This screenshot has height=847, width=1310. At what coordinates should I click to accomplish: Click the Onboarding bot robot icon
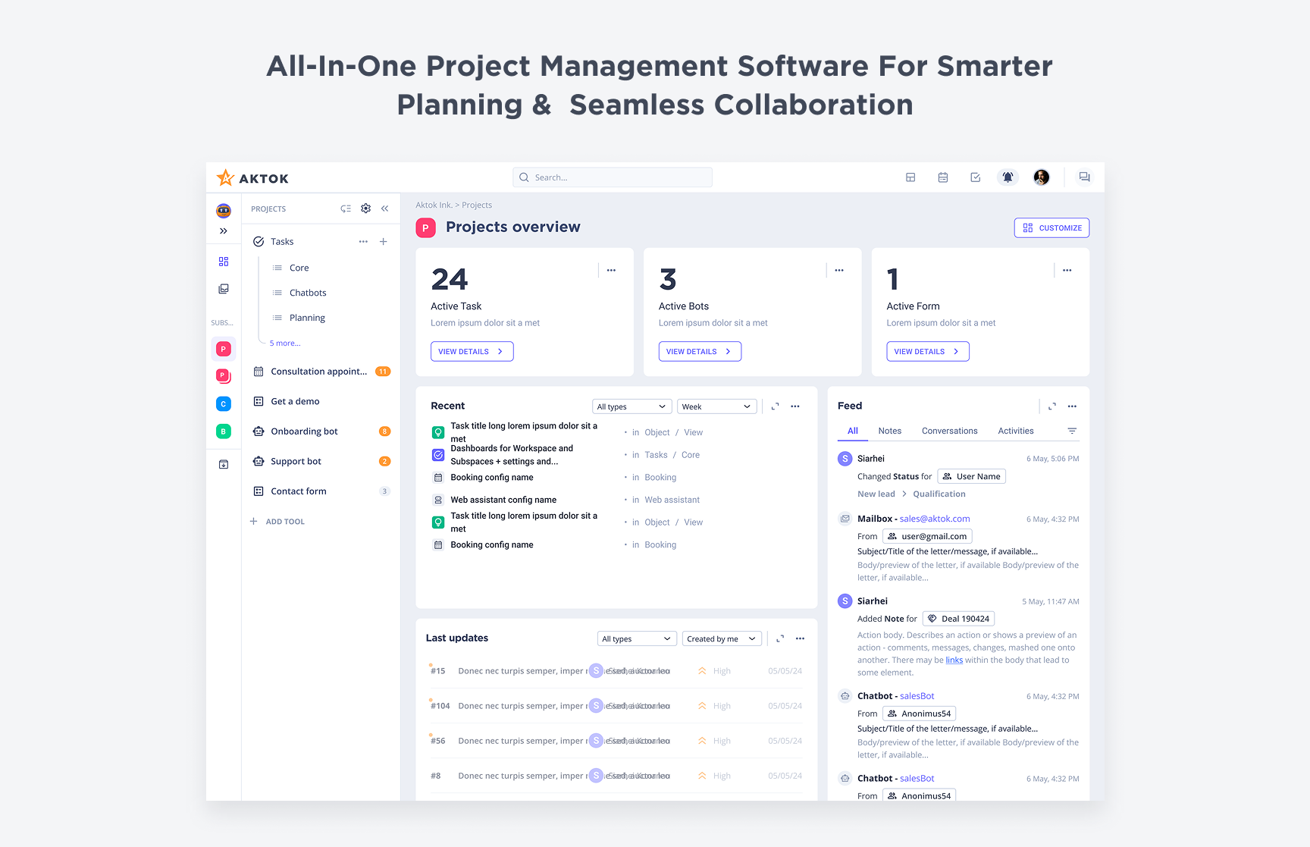(x=257, y=431)
